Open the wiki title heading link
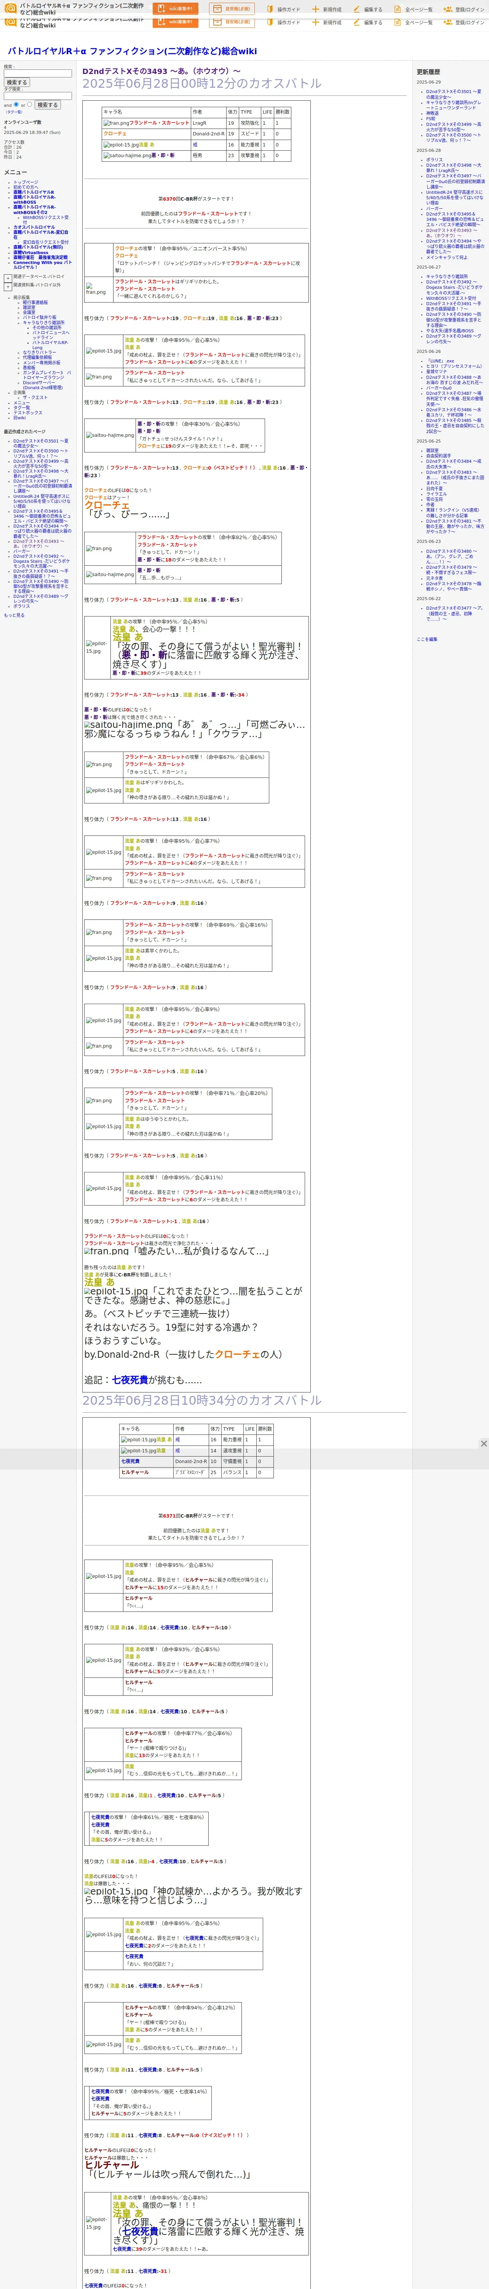489x2289 pixels. (132, 52)
